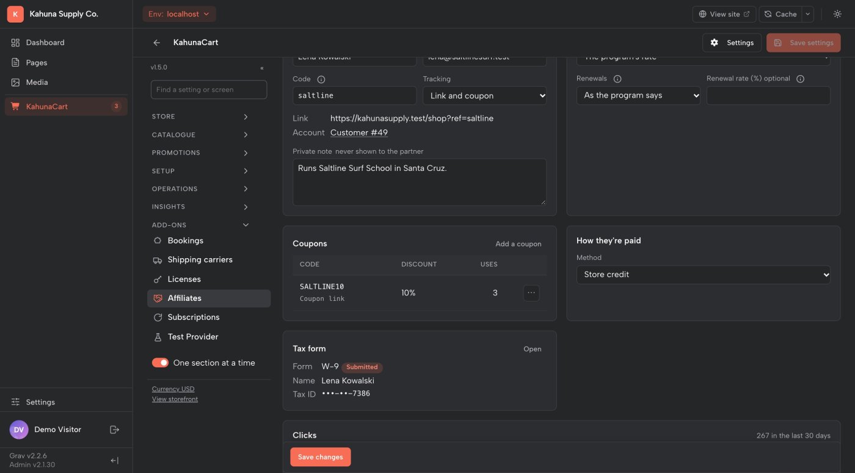
Task: Expand the Insights section
Action: coord(201,207)
